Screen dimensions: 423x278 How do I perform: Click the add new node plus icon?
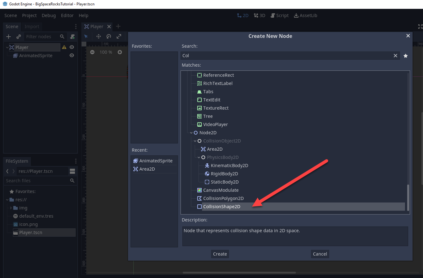(x=9, y=37)
